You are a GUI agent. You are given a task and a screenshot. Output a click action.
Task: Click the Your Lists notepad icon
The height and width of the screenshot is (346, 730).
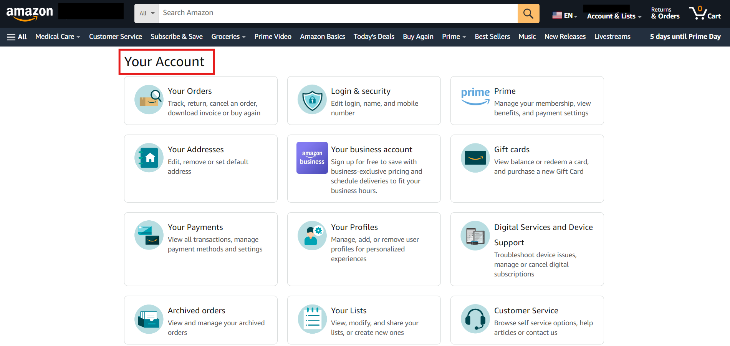pyautogui.click(x=312, y=319)
